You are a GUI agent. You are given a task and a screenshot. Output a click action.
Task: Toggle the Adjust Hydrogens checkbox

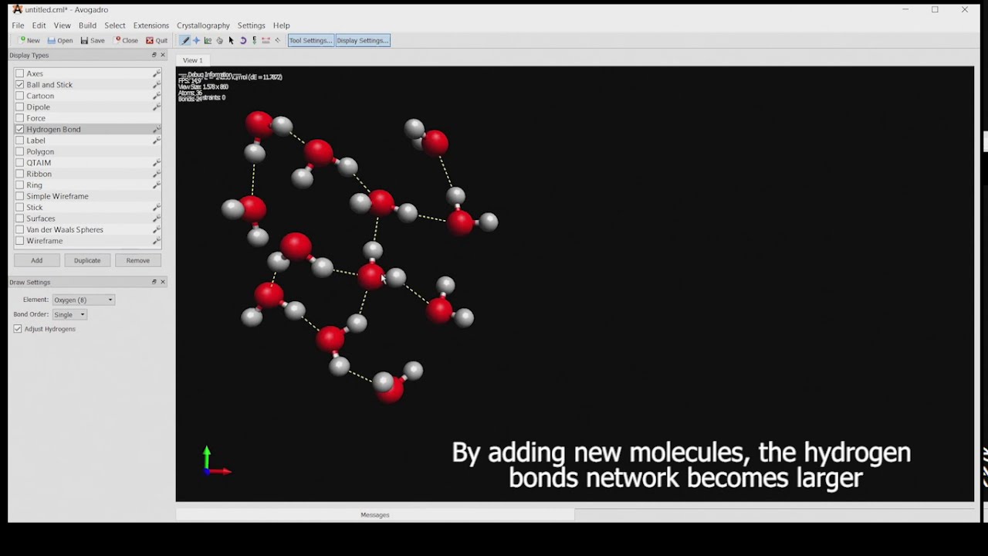click(18, 329)
